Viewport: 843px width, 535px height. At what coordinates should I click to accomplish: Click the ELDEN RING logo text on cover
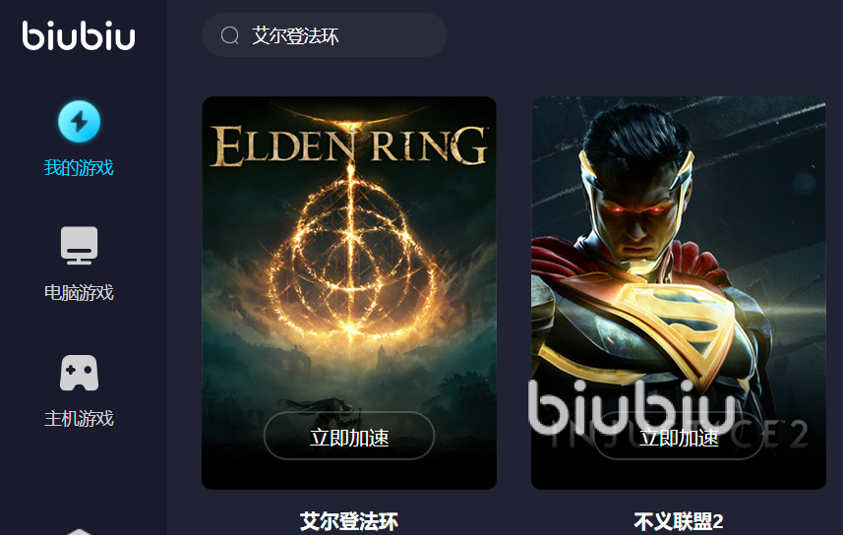click(349, 146)
